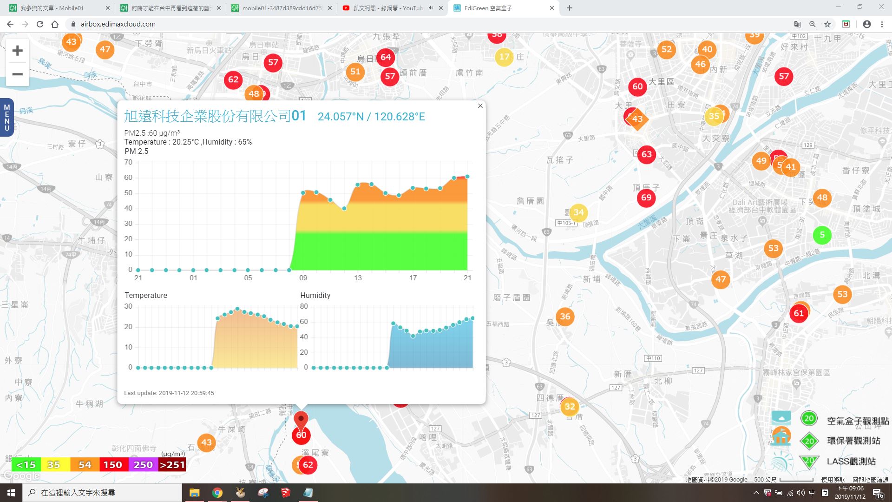The width and height of the screenshot is (892, 502).
Task: Select the green 5 sensor marker
Action: 822,235
